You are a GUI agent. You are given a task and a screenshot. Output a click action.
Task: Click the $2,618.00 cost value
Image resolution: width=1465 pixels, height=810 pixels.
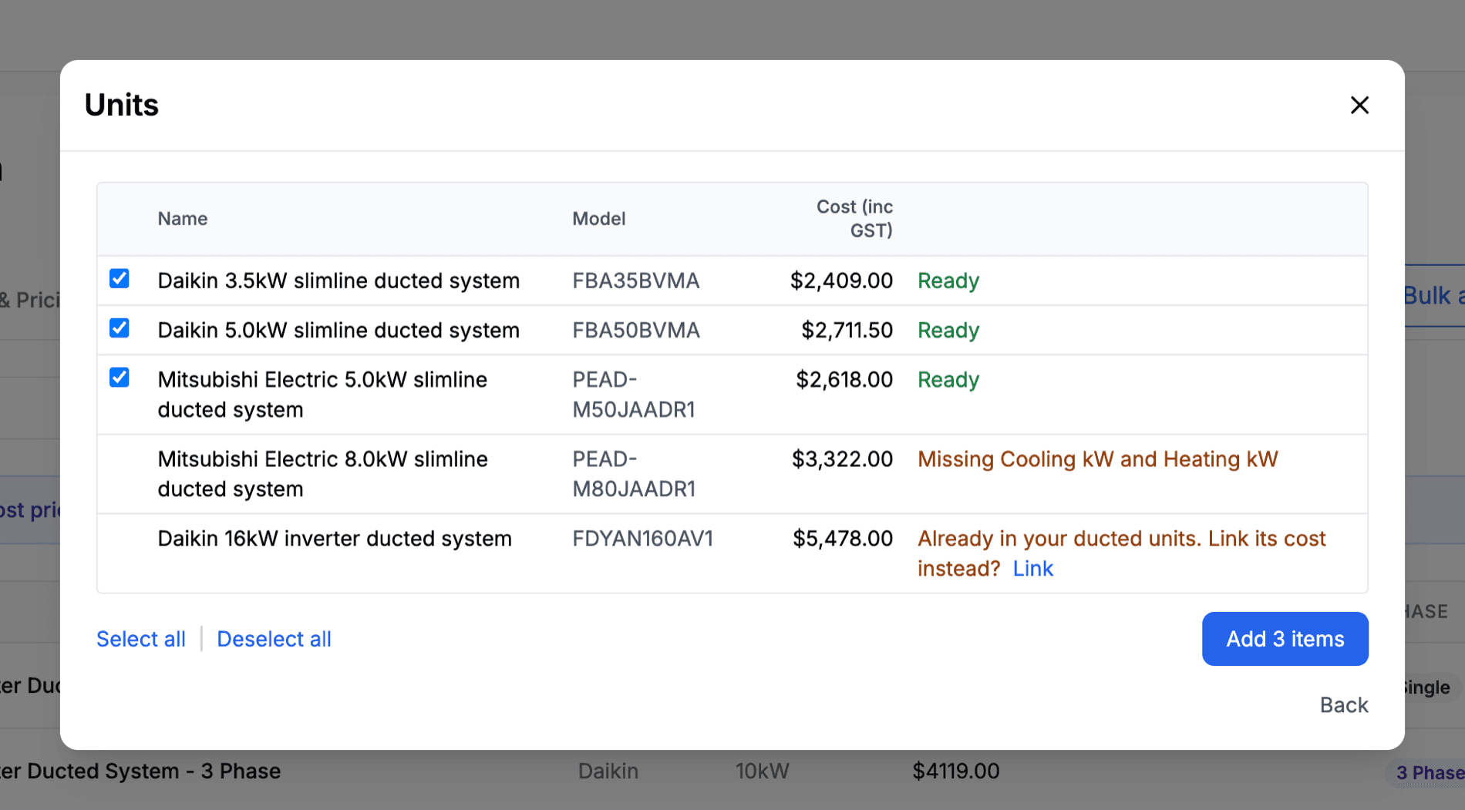coord(844,379)
